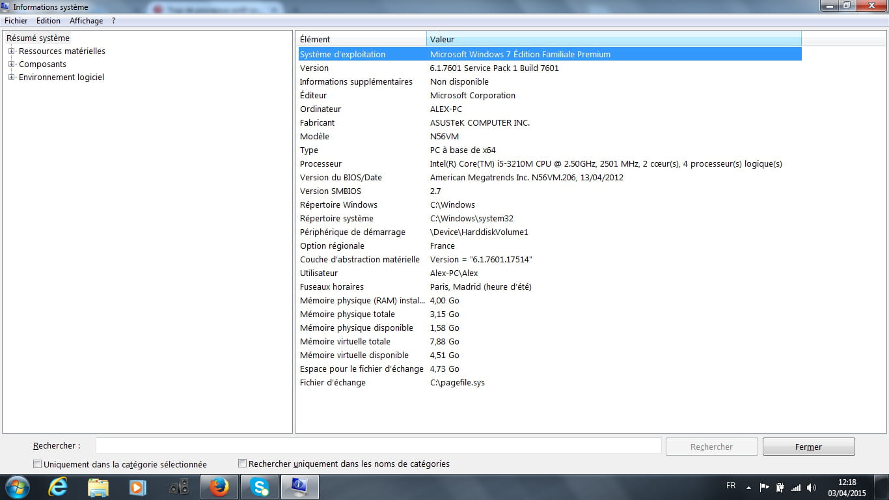Click the value Alex-PC\Alex
This screenshot has width=889, height=500.
454,273
